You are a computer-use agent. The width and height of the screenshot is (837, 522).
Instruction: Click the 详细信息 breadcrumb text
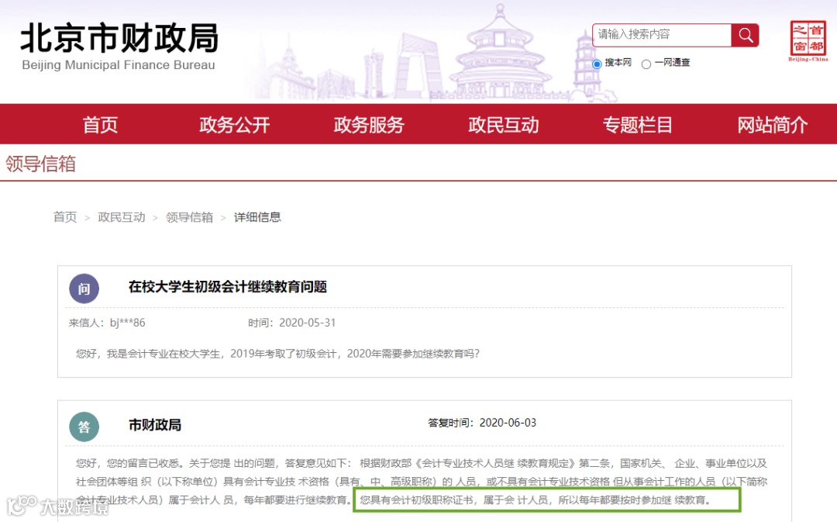257,217
